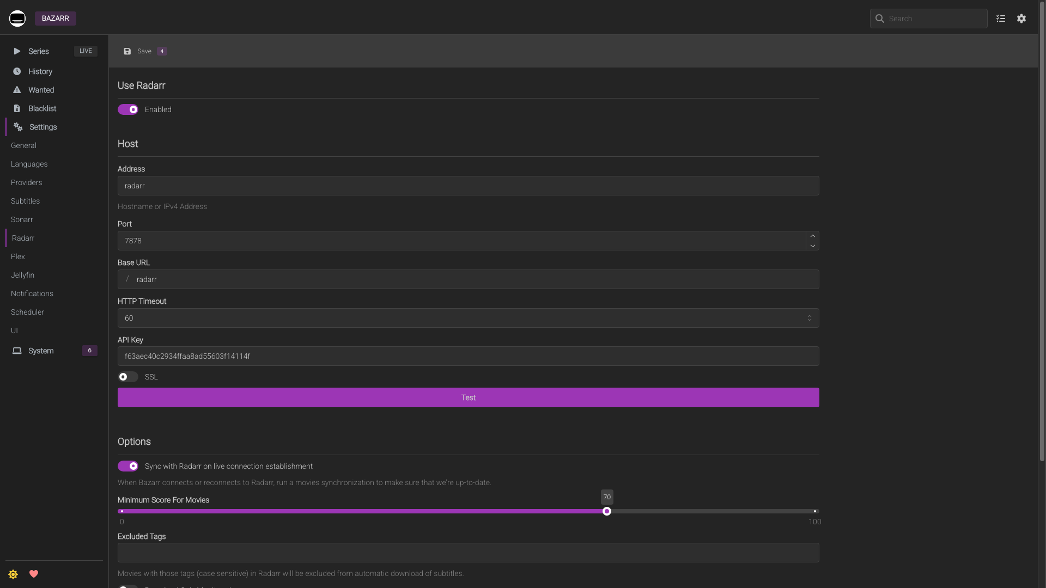Click the LIVE badge next to Series
The width and height of the screenshot is (1046, 588).
point(86,51)
